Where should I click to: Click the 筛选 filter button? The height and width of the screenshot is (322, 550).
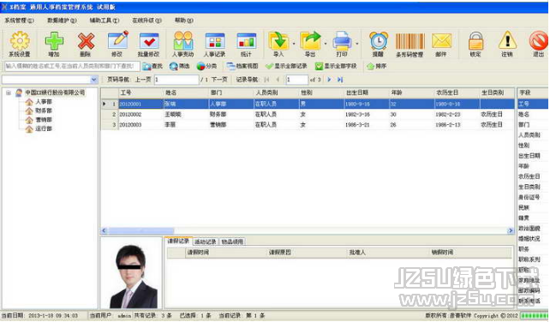179,66
